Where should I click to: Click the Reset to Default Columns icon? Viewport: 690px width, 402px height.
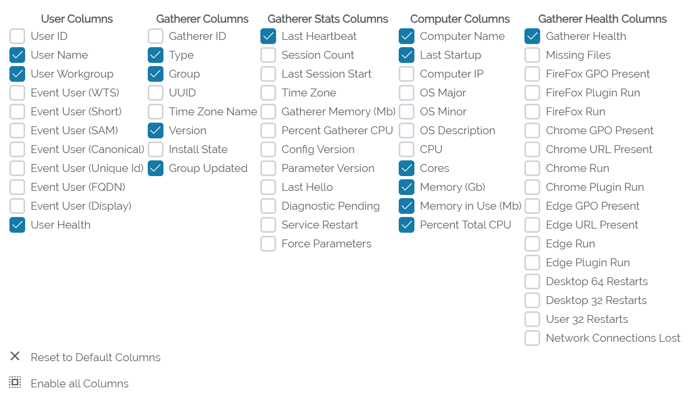coord(15,357)
